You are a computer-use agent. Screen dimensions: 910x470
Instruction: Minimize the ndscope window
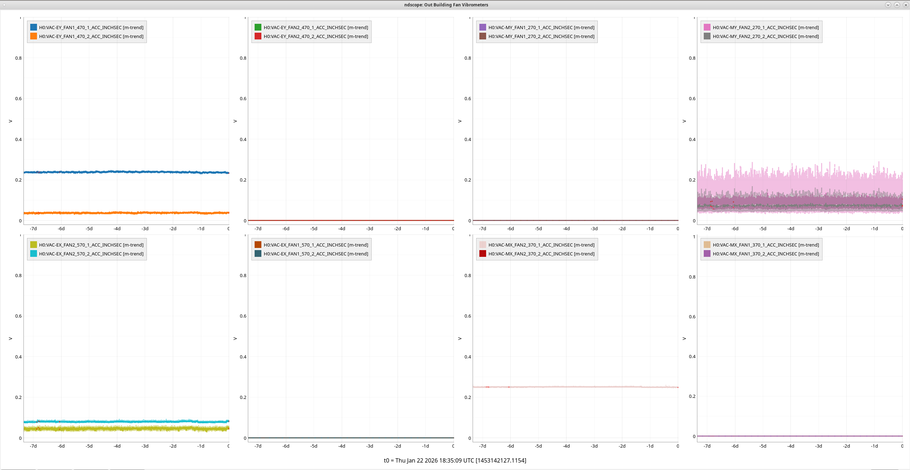tap(888, 5)
